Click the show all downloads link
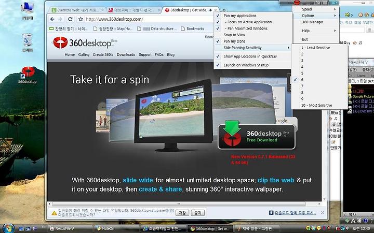This screenshot has height=233, width=374. coord(292,213)
